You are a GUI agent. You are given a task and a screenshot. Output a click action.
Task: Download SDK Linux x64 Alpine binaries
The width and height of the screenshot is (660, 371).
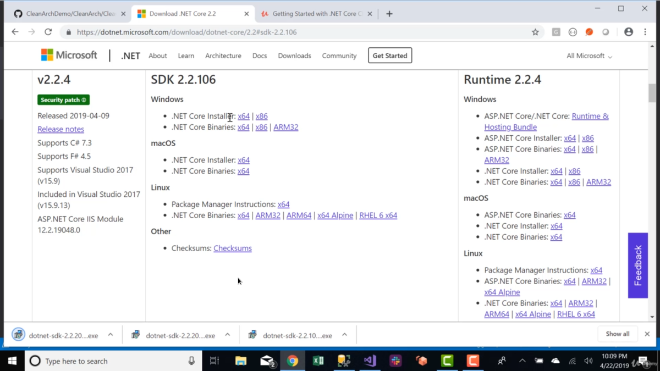point(335,215)
